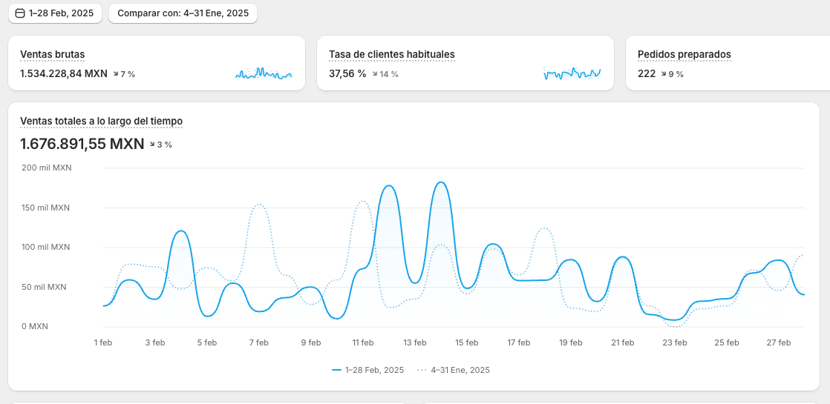Click the solid line marker in the chart legend
The width and height of the screenshot is (830, 404).
pyautogui.click(x=337, y=370)
